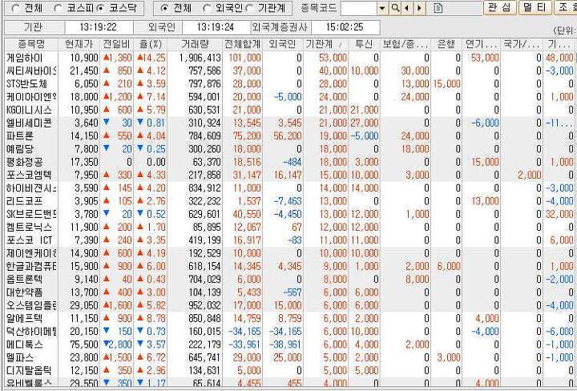
Task: Sort by 종목명 column header
Action: pos(31,44)
